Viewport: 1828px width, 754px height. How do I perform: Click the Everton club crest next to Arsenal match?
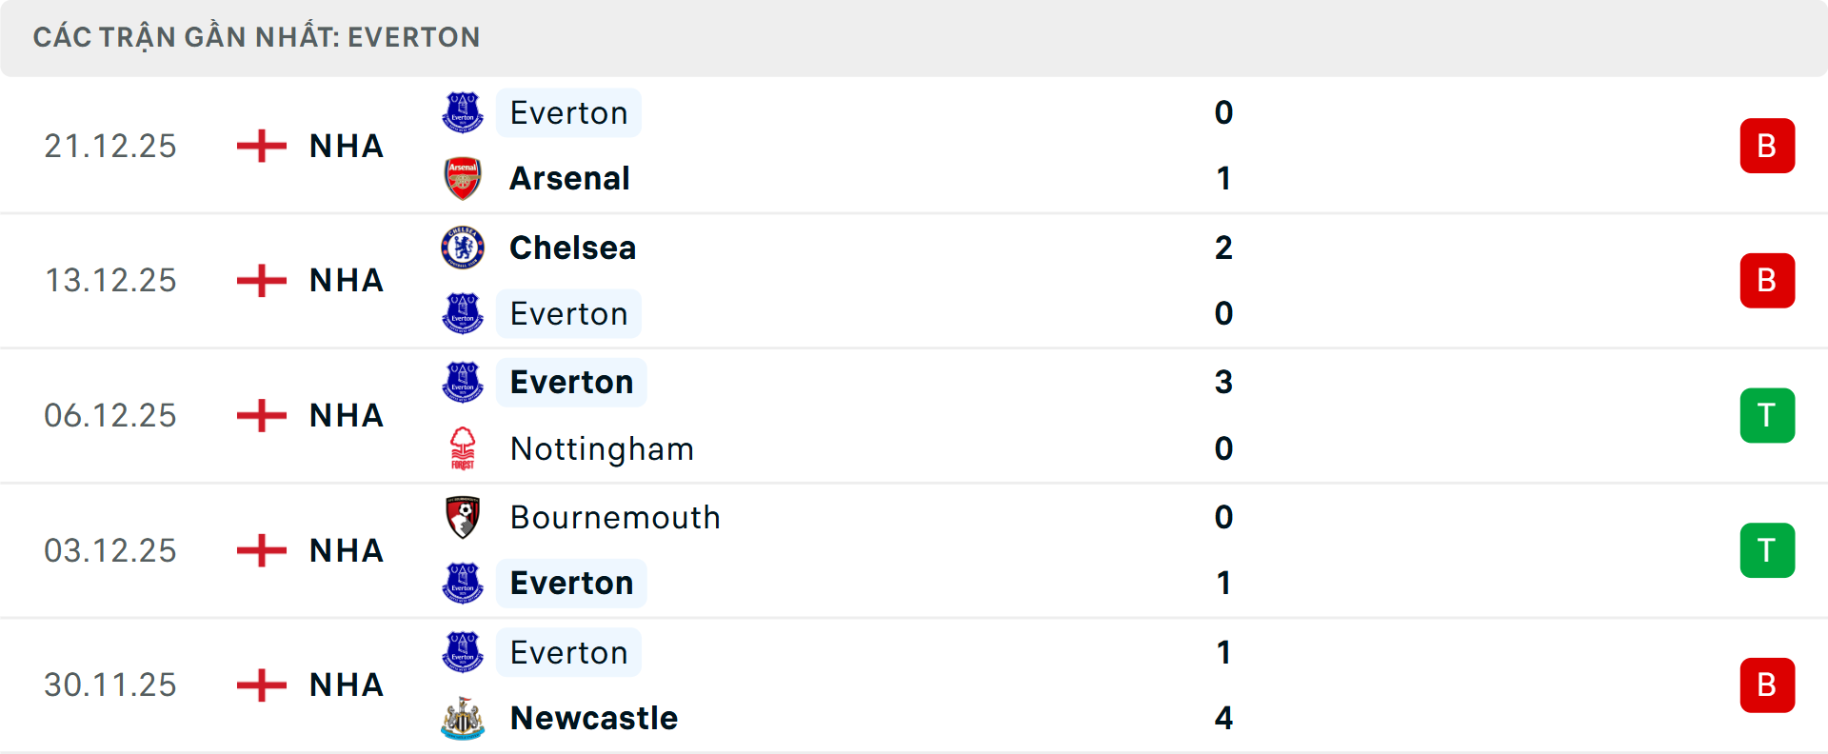click(463, 111)
